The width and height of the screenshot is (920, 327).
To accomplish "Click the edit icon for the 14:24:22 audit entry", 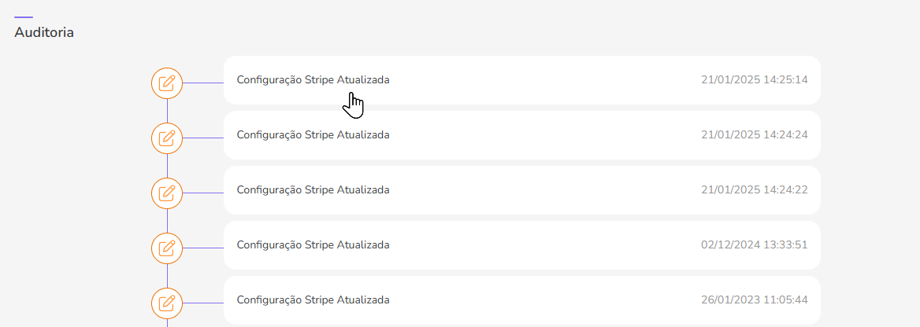I will (x=167, y=193).
